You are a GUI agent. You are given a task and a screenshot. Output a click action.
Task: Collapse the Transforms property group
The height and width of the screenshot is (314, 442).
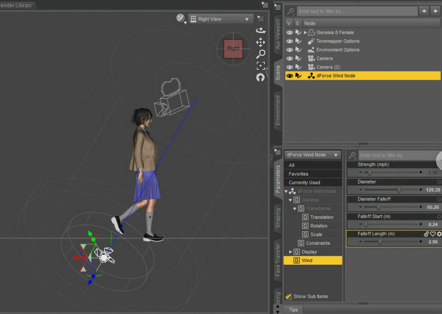pyautogui.click(x=295, y=209)
